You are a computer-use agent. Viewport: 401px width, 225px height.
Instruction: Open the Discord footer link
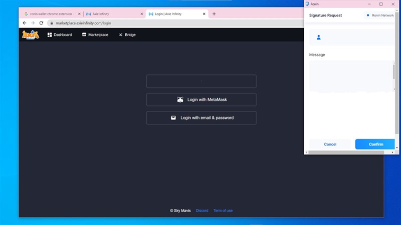[x=202, y=210]
